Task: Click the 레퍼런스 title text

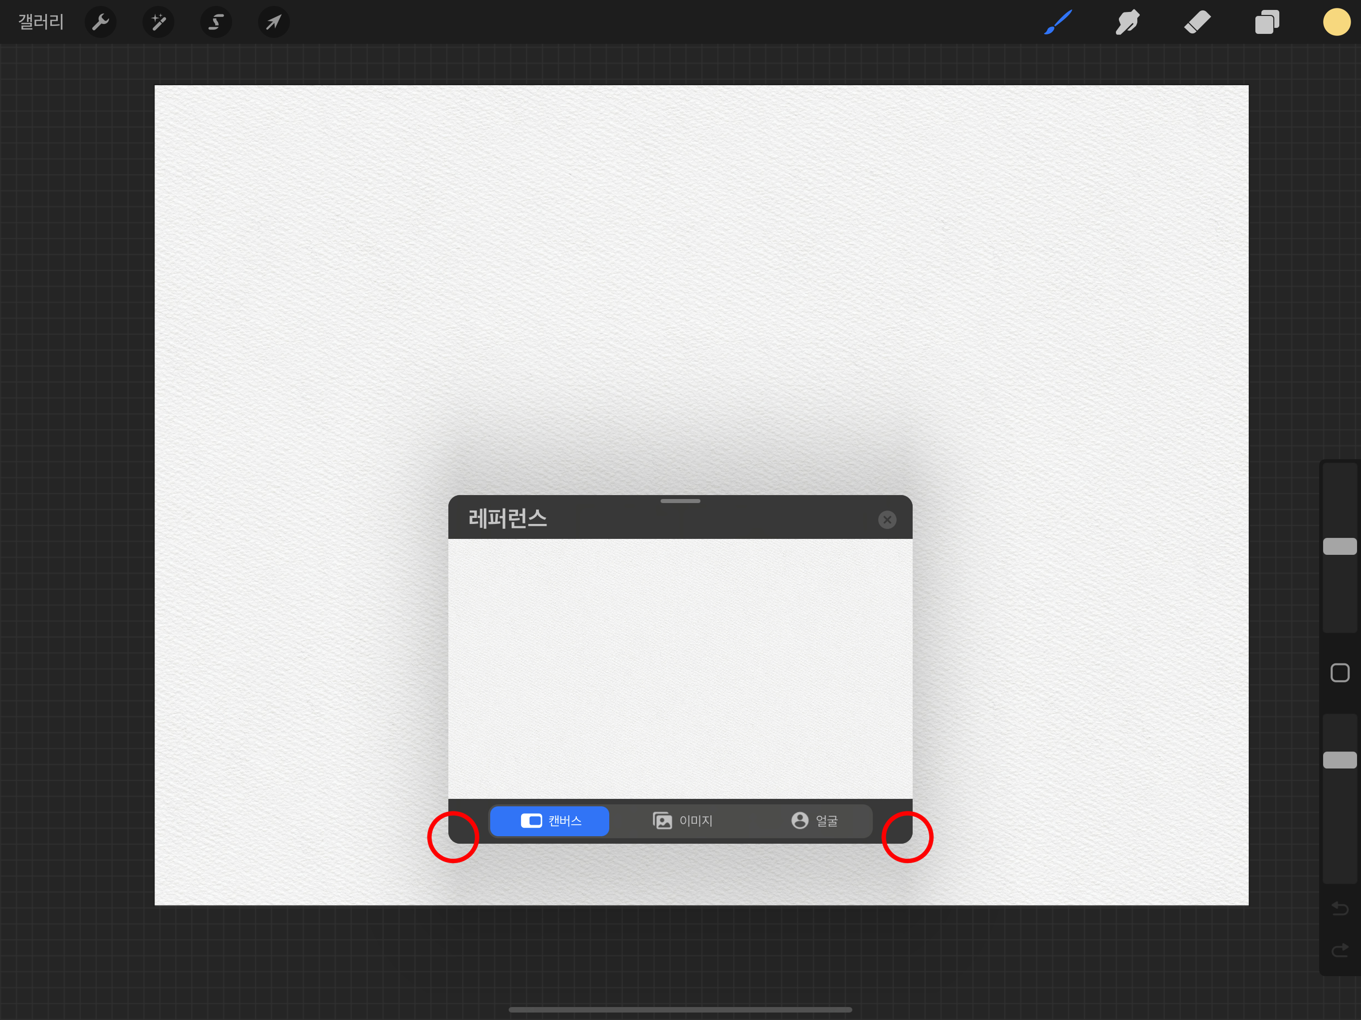Action: (508, 518)
